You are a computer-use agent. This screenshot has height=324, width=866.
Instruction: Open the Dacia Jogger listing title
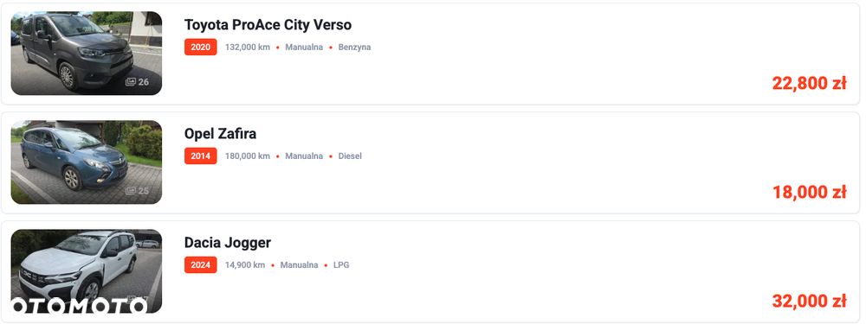point(228,243)
